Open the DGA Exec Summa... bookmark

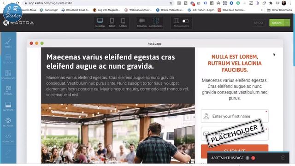point(231,10)
